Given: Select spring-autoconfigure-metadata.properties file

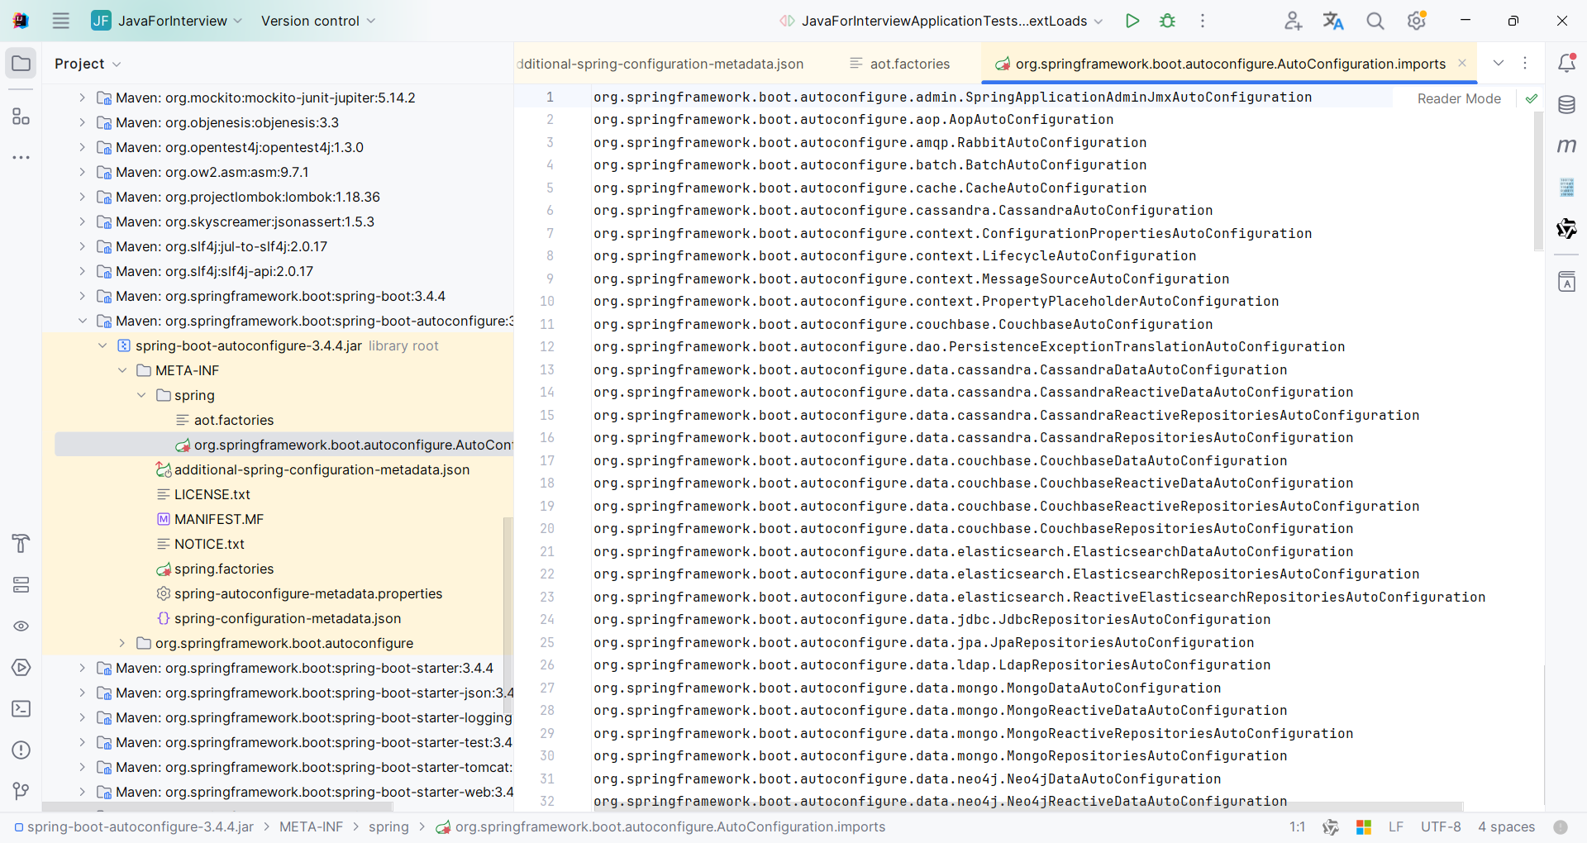Looking at the screenshot, I should pos(308,593).
